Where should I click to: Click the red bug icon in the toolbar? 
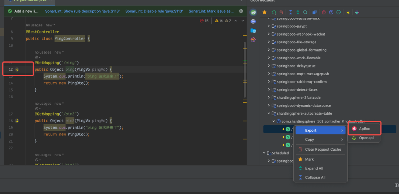click(324, 12)
